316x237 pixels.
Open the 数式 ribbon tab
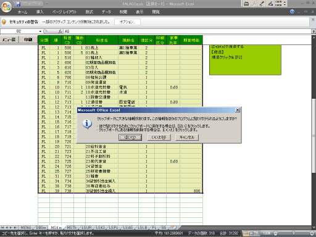click(89, 12)
